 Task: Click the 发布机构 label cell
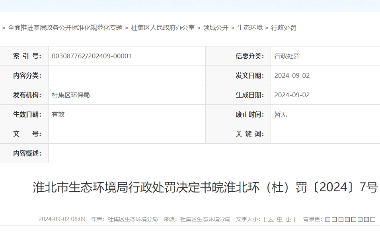[24, 95]
